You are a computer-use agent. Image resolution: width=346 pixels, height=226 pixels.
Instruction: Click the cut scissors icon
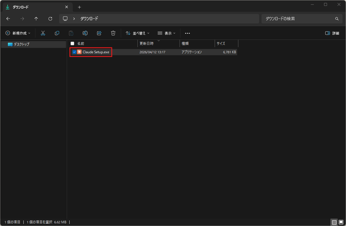43,33
